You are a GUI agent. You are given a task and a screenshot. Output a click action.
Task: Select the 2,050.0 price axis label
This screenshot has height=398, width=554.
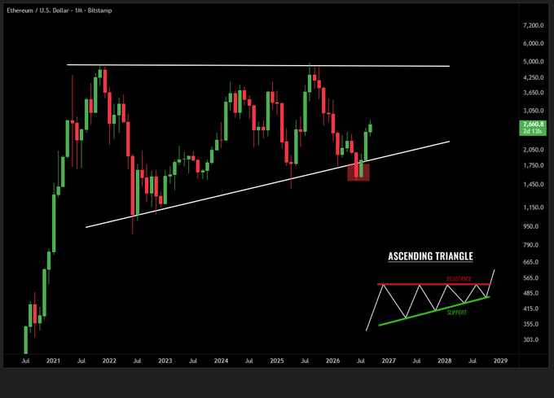click(x=533, y=150)
